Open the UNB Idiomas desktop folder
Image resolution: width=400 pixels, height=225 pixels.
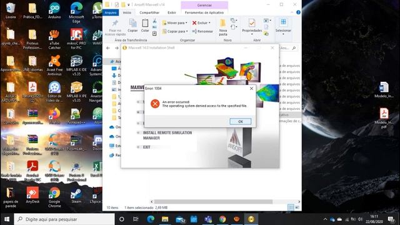32,64
